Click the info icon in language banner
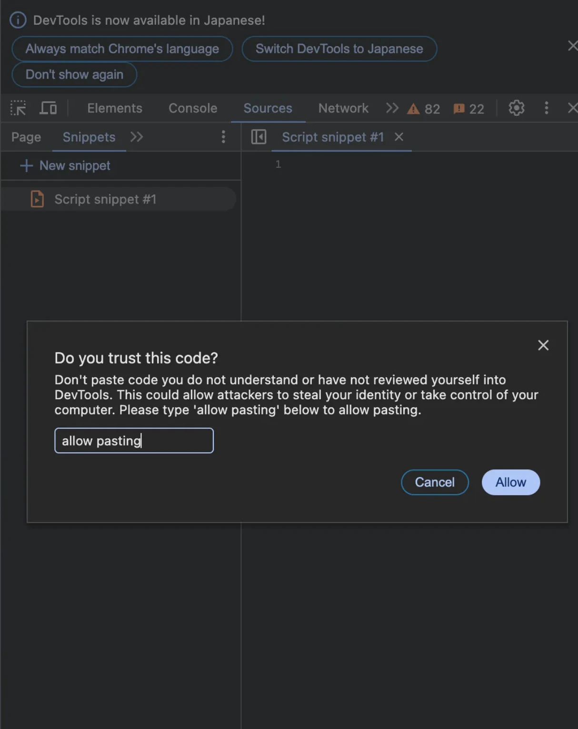The image size is (578, 729). click(x=18, y=20)
